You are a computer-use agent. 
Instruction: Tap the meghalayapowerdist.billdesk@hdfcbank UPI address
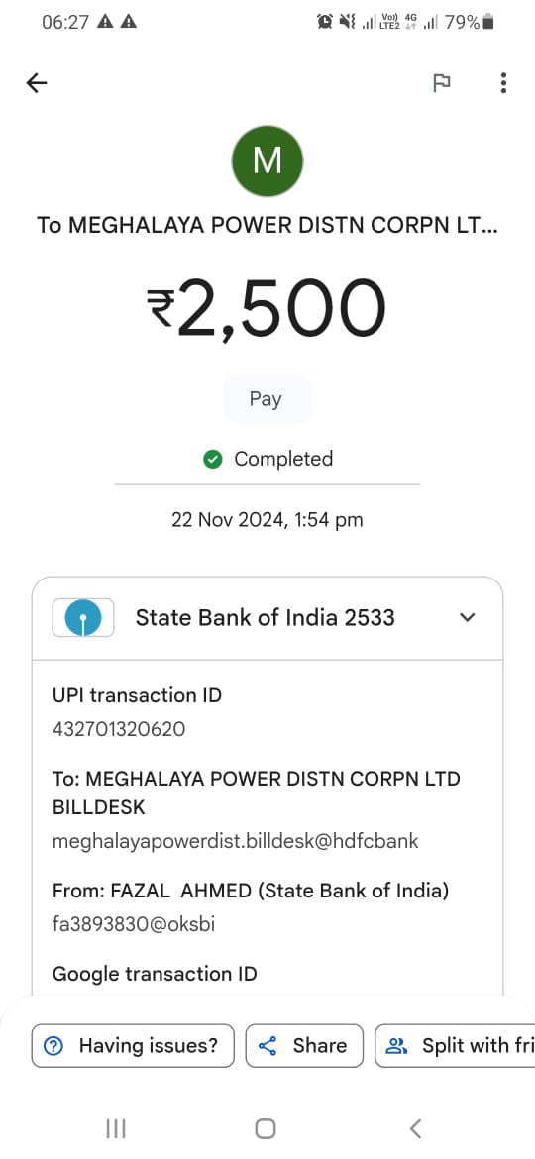[235, 841]
